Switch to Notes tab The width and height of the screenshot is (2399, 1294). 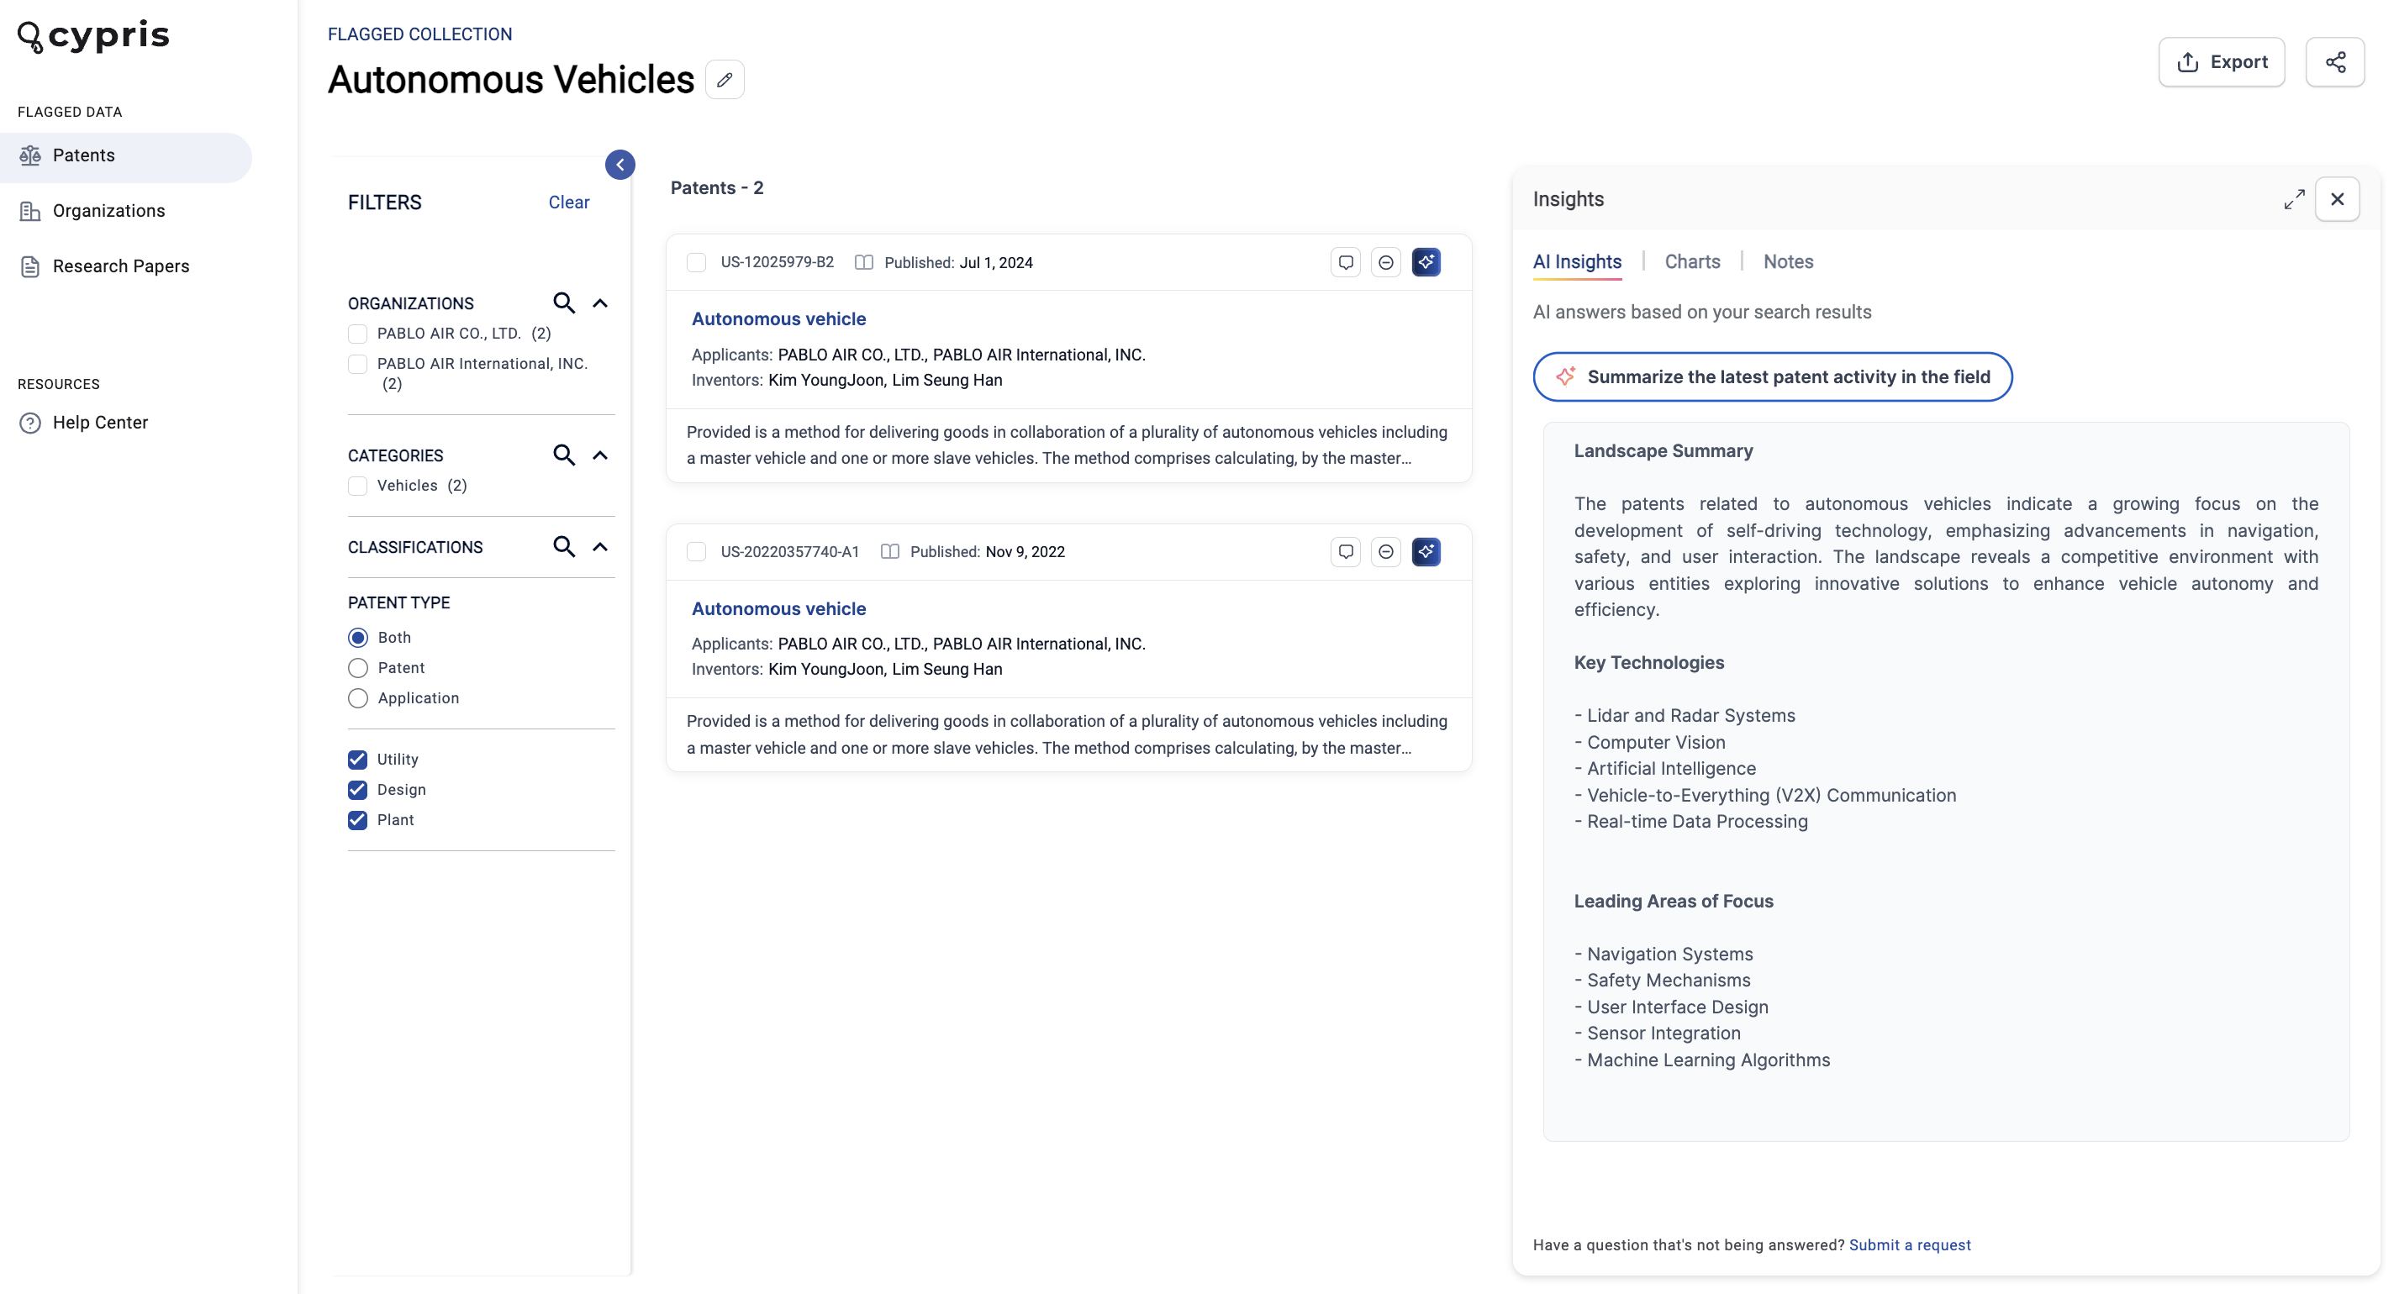[1788, 262]
